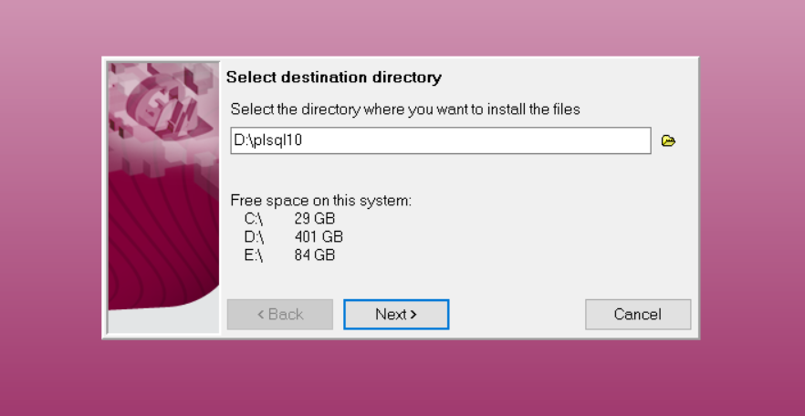Click the 'Select destination directory' heading
Viewport: 805px width, 416px height.
click(334, 78)
